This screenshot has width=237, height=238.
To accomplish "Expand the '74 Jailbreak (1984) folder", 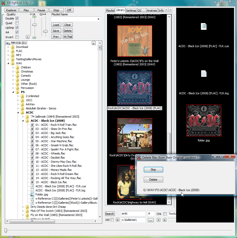I will coord(23,117).
